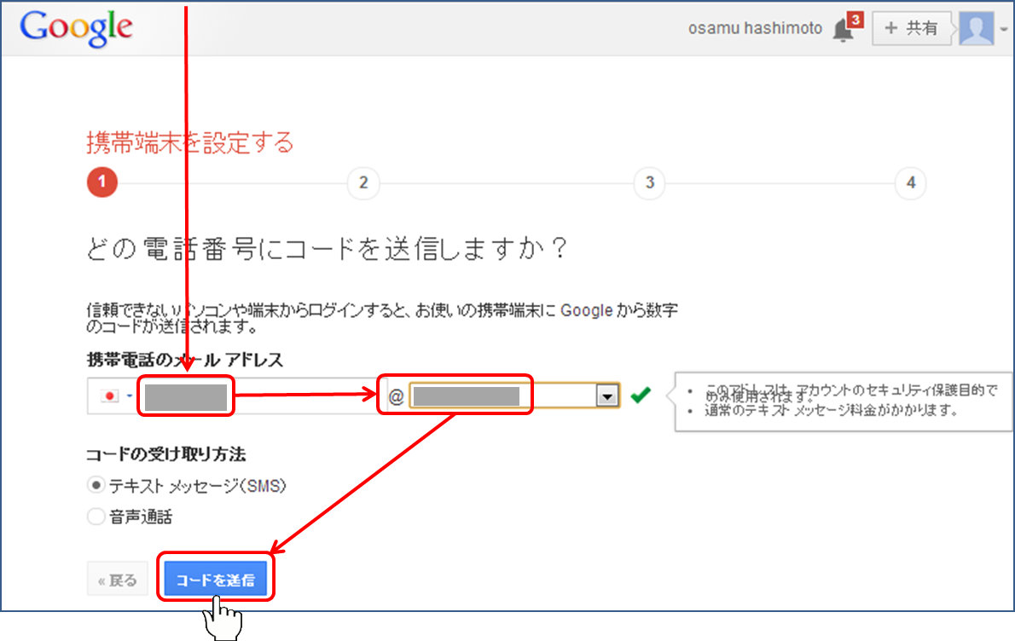Jump to setup step 4 circle

(910, 182)
